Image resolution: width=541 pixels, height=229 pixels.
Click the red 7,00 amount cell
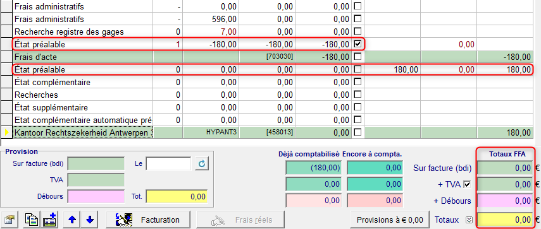(211, 32)
